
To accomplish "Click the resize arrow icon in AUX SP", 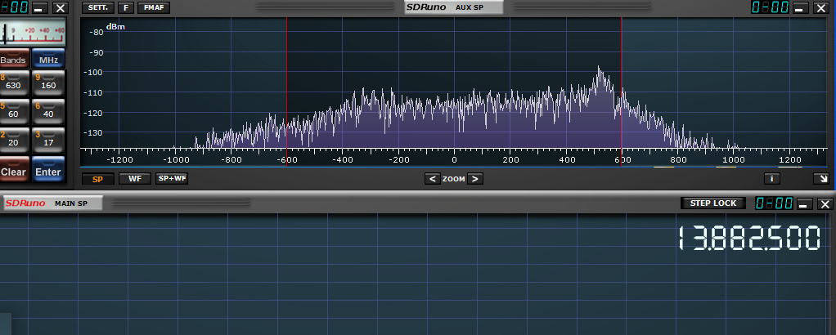I will [819, 178].
